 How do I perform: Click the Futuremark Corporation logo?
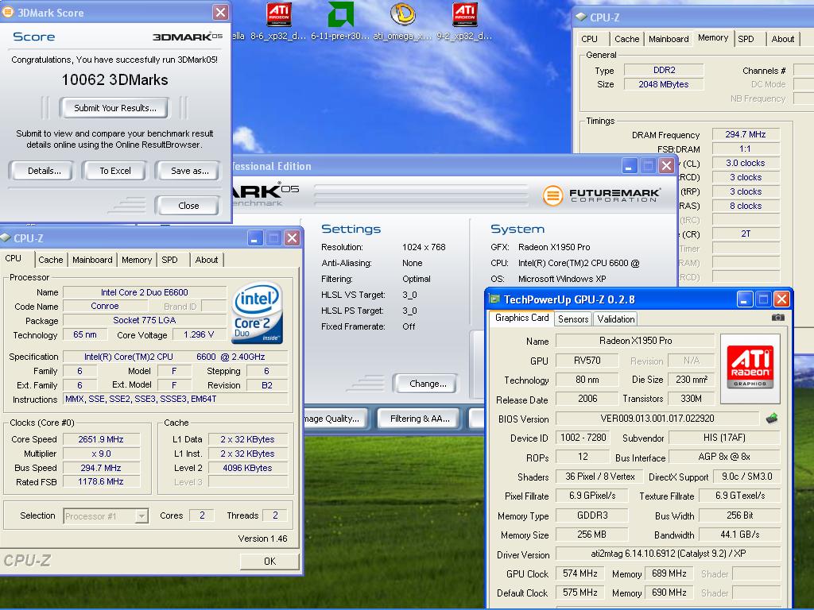603,195
